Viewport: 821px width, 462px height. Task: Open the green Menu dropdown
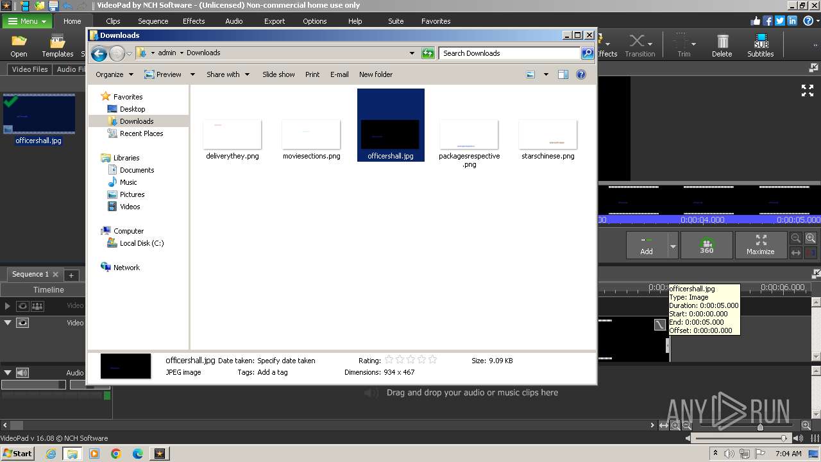[27, 21]
